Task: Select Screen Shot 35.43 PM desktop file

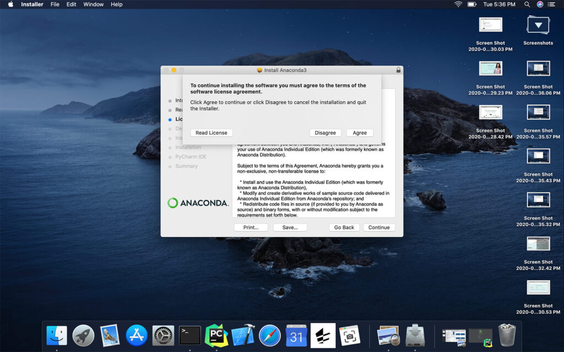Action: [538, 166]
